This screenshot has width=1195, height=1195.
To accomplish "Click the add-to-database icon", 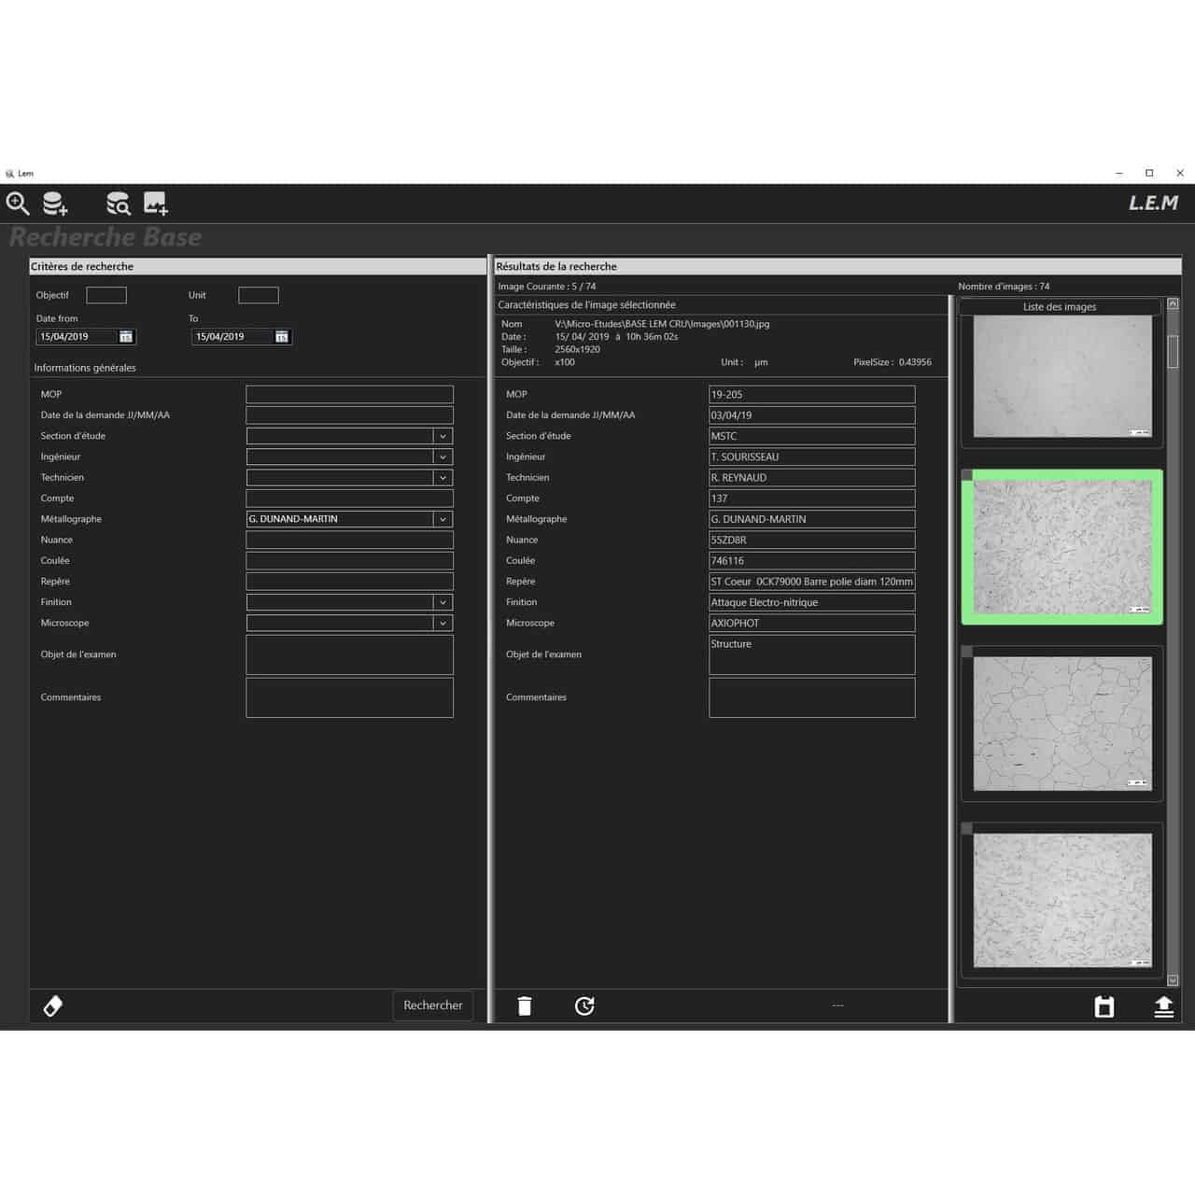I will click(55, 203).
